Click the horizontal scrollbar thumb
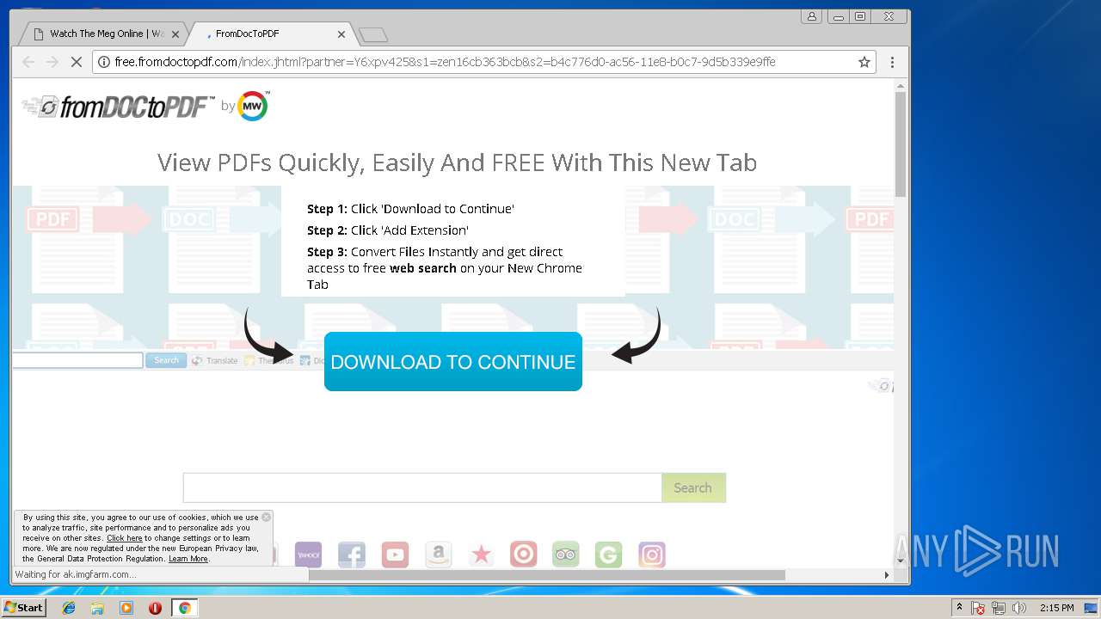This screenshot has height=619, width=1101. (546, 574)
